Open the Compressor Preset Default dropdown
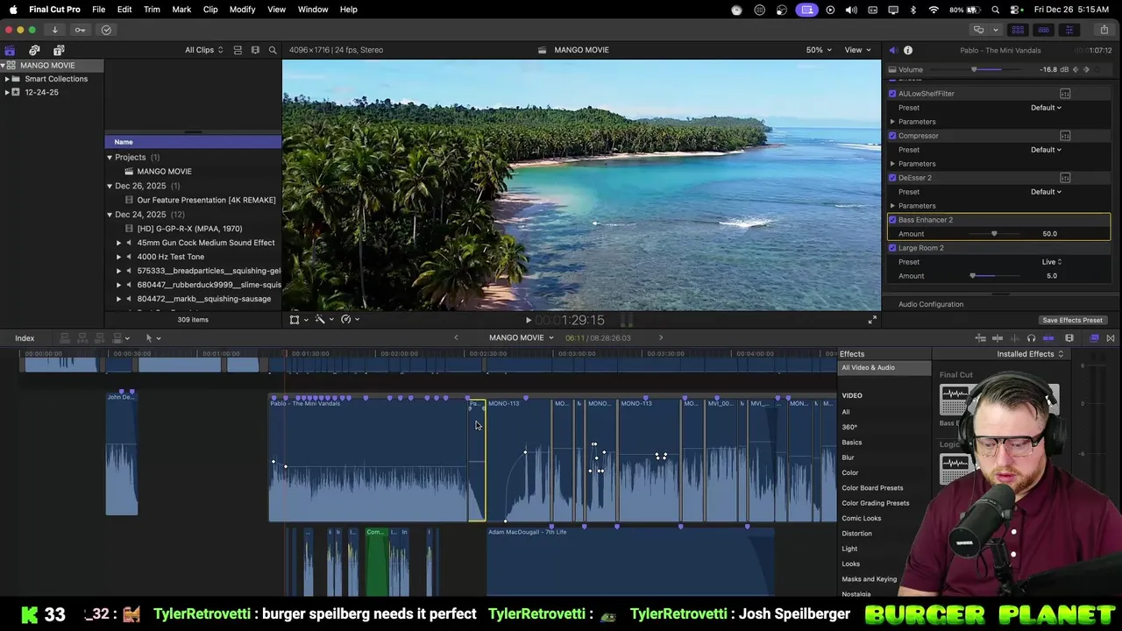Screen dimensions: 1122x631 pos(1046,150)
